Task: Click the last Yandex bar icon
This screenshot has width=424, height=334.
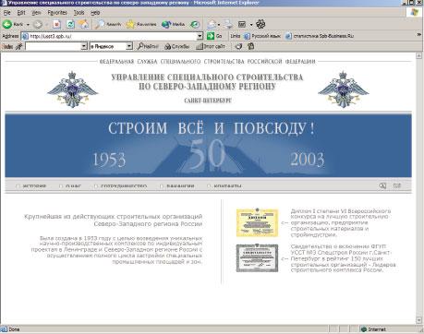Action: click(x=251, y=46)
